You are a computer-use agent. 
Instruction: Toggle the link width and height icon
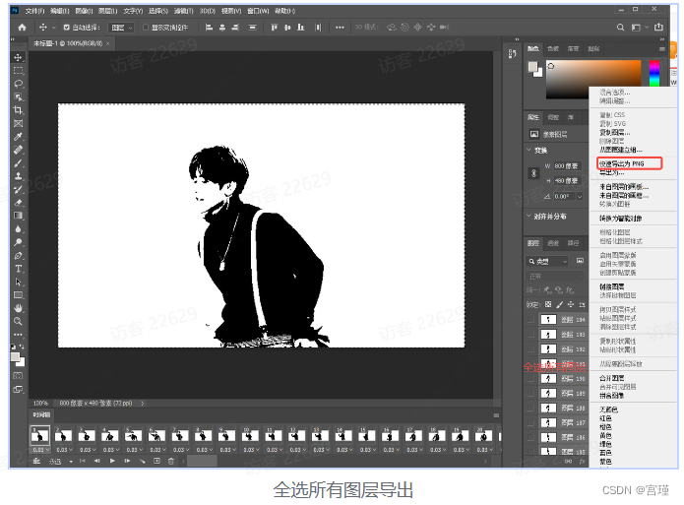533,173
